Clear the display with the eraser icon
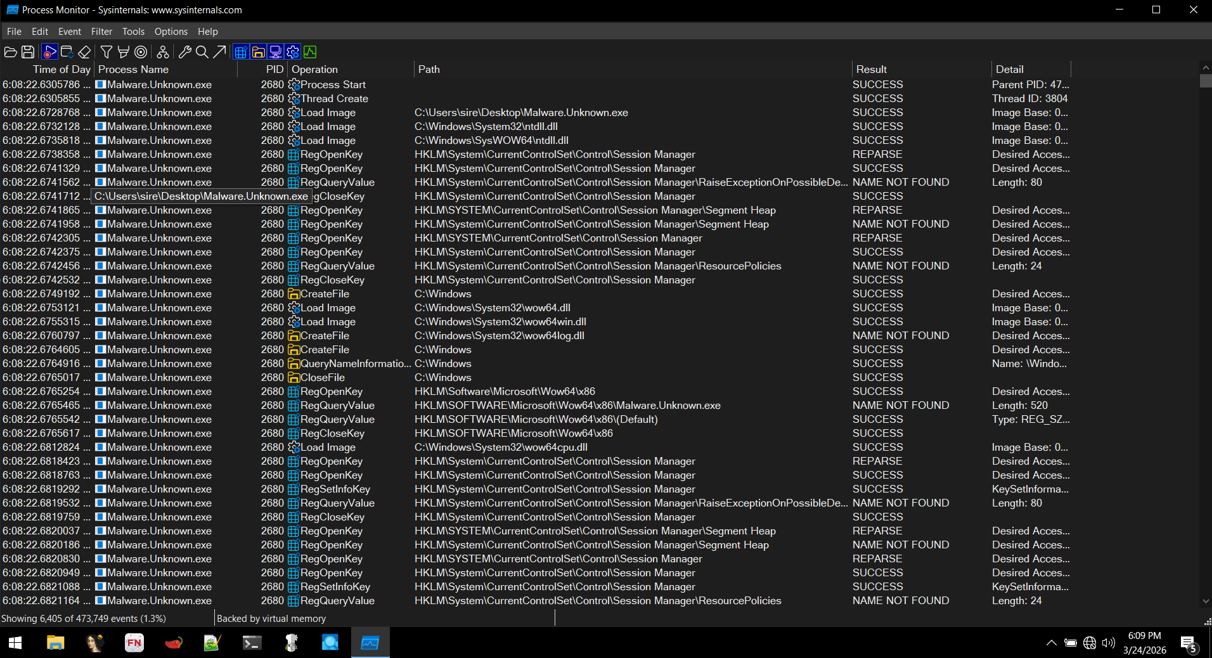 pyautogui.click(x=84, y=52)
